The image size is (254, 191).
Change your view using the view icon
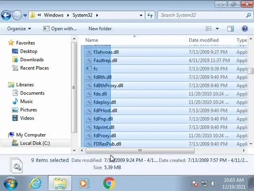[208, 29]
